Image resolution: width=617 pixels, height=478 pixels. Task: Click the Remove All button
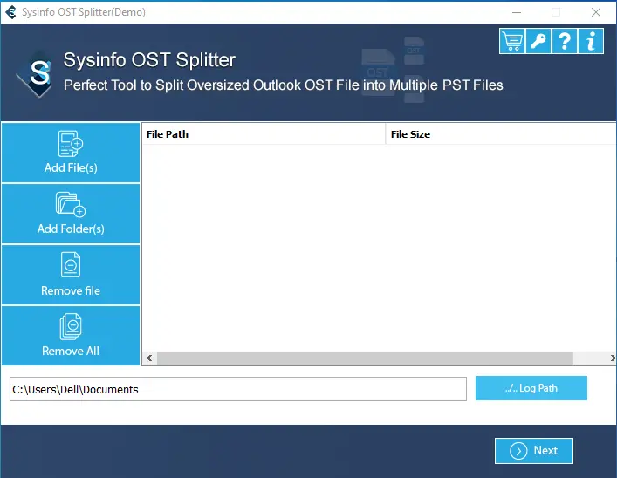pos(71,336)
